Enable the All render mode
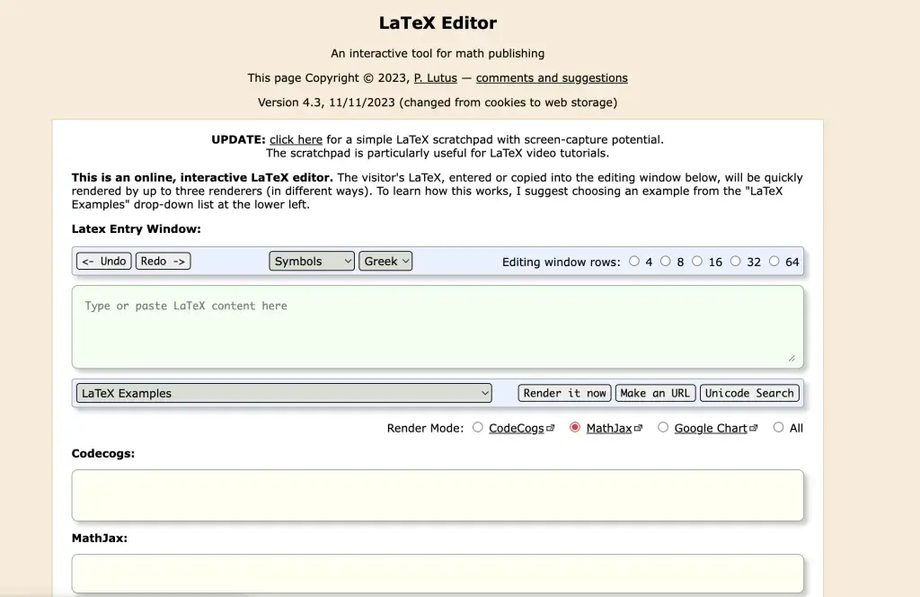Image resolution: width=920 pixels, height=597 pixels. (778, 428)
